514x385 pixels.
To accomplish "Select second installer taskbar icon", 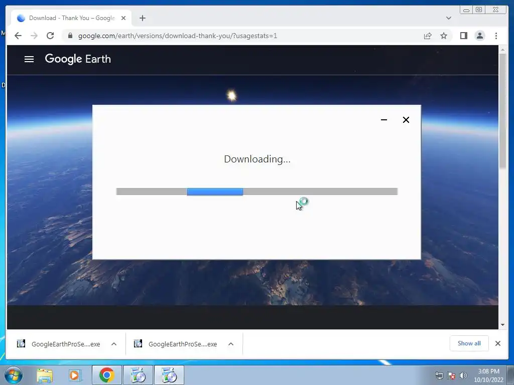I will coord(169,375).
